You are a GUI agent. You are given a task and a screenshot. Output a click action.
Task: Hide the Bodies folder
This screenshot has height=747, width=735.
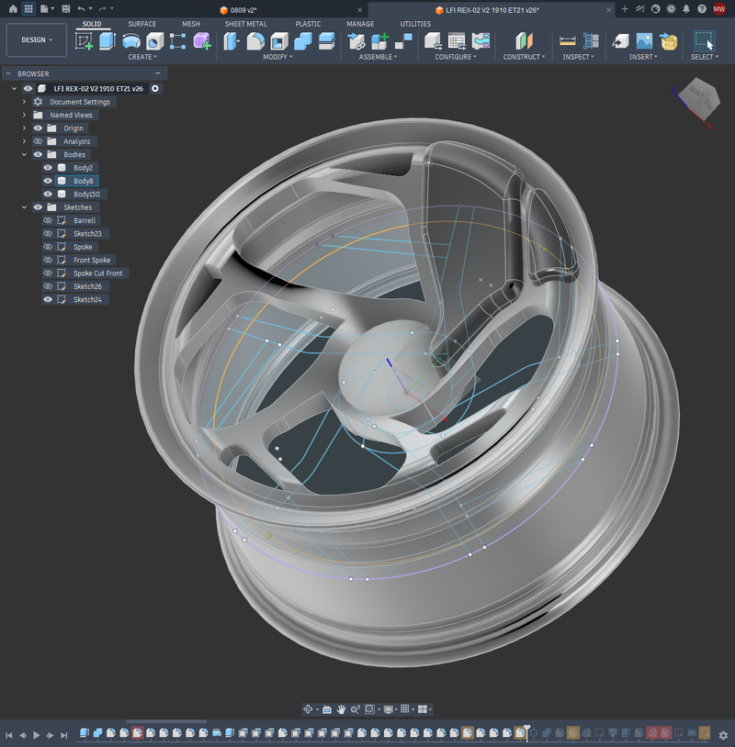coord(38,154)
